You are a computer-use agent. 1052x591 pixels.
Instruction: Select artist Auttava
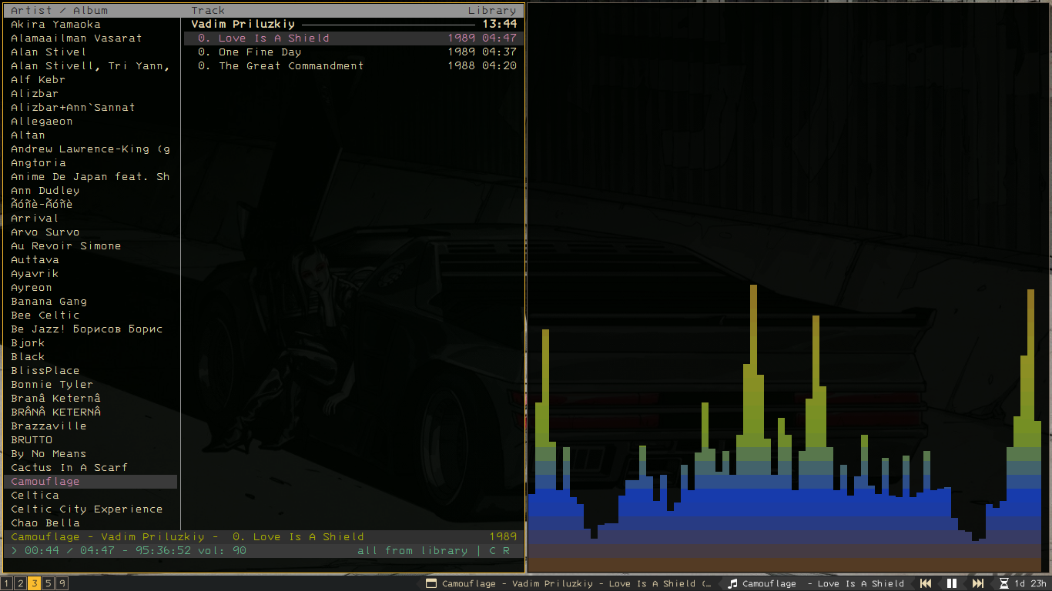pos(35,260)
